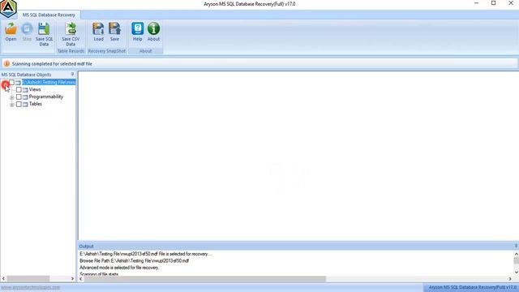Pin the MS SQL Database Objects panel

pyautogui.click(x=72, y=74)
